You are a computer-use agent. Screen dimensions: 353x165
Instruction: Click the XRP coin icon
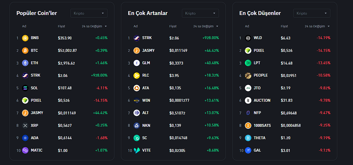(x=25, y=126)
